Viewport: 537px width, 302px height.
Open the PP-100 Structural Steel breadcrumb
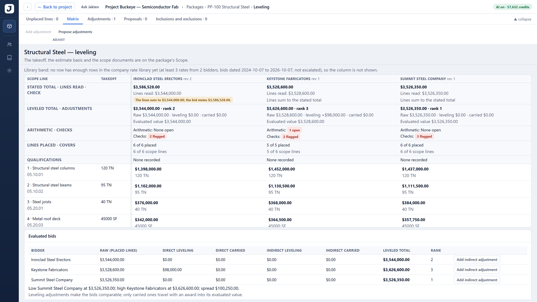tap(228, 7)
